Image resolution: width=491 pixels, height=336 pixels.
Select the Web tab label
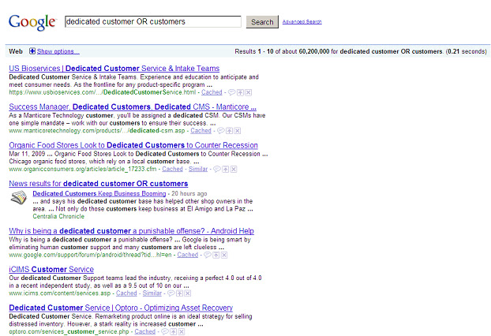[16, 51]
